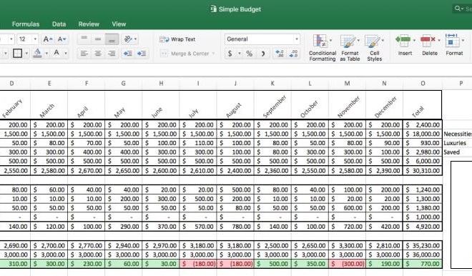The height and width of the screenshot is (276, 472).
Task: Expand the fill color dropdown arrow
Action: click(46, 54)
